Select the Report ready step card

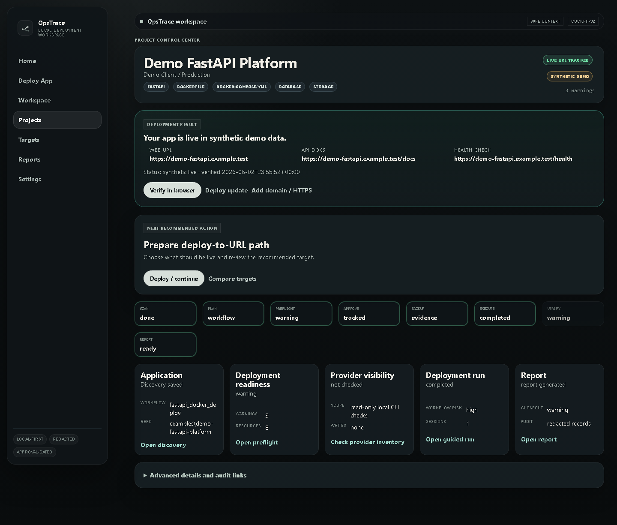(x=165, y=345)
